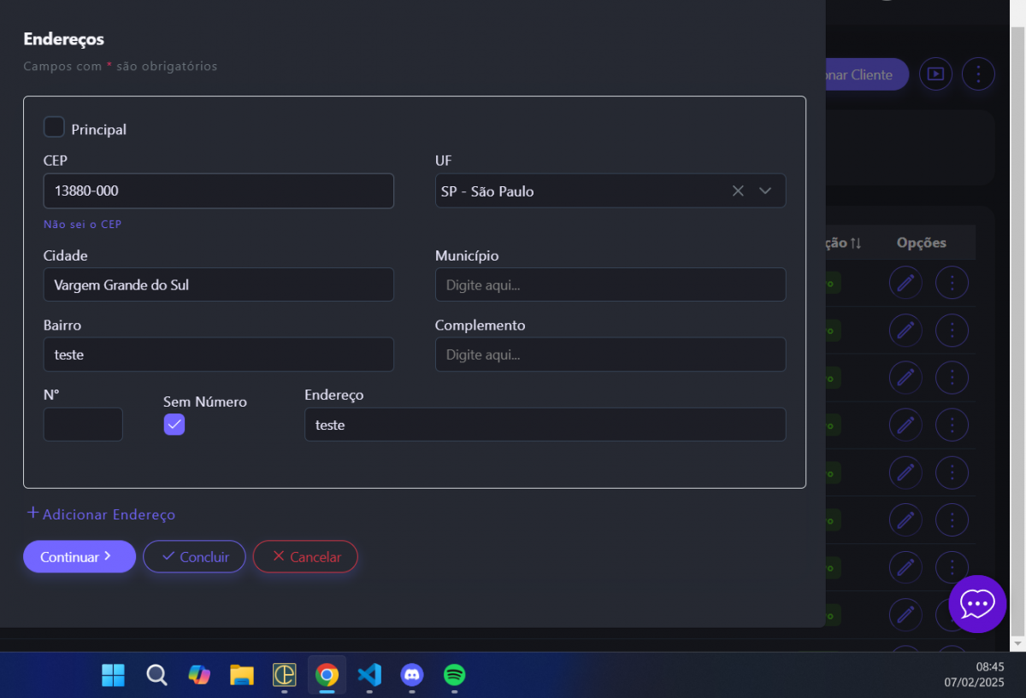The width and height of the screenshot is (1026, 698).
Task: Sort by the column with the arrows icon
Action: [x=854, y=243]
